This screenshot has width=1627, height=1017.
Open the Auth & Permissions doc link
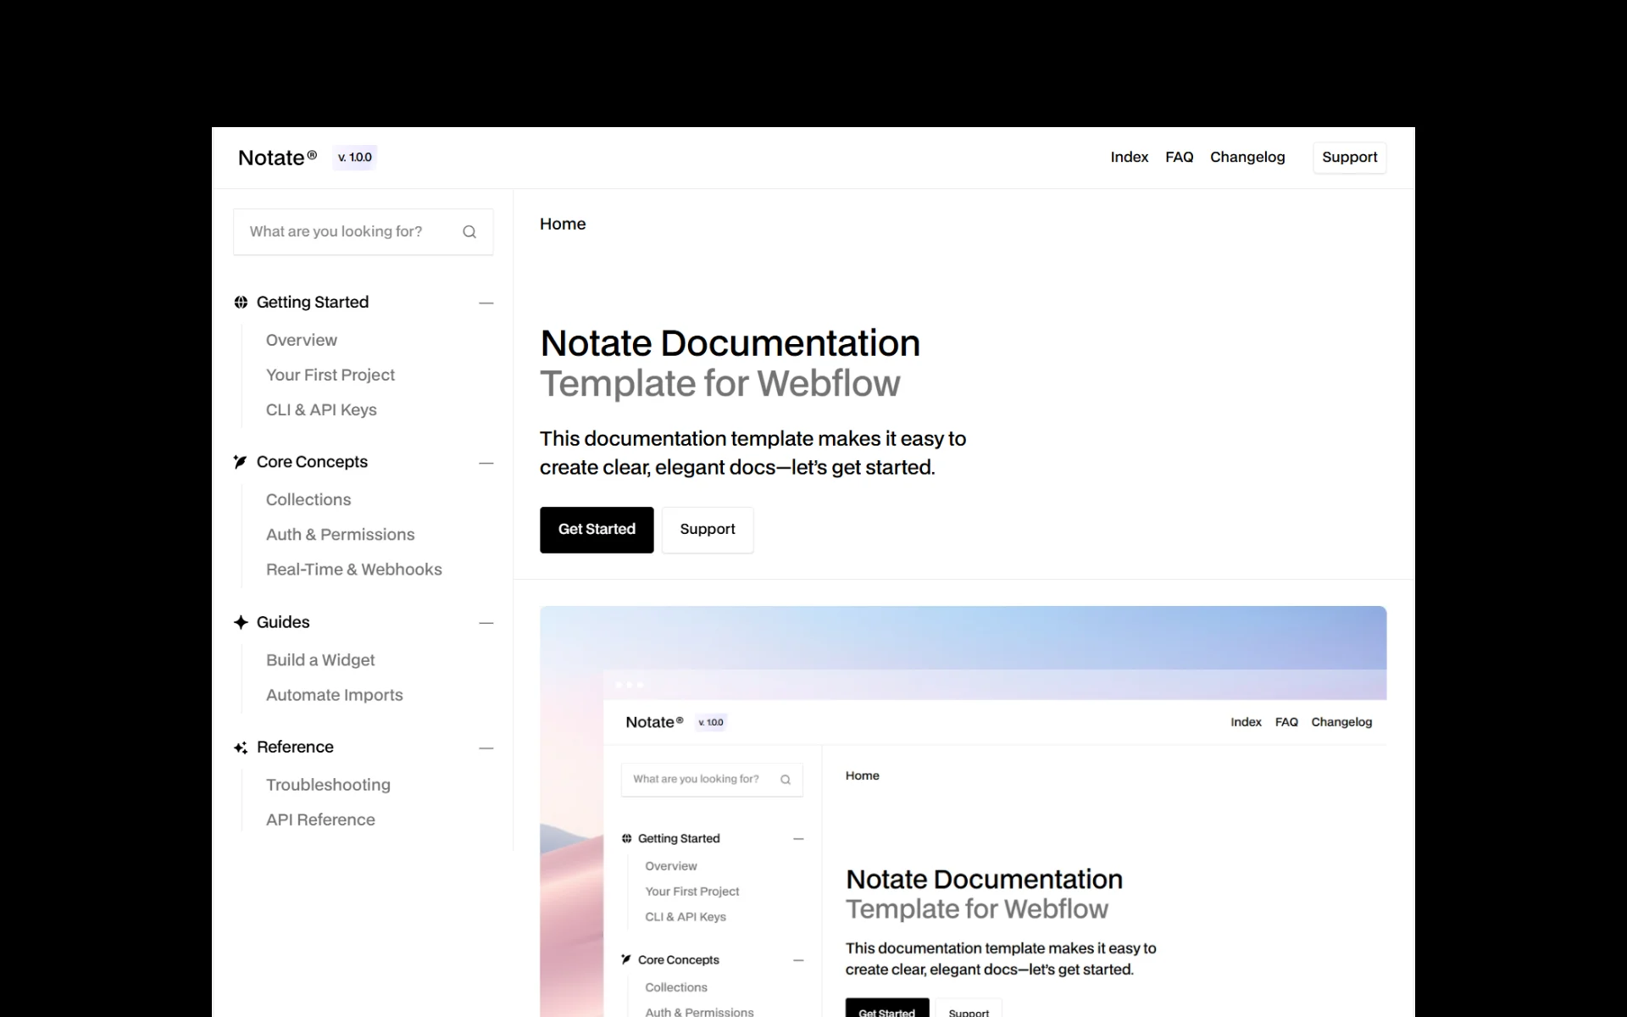(x=340, y=535)
